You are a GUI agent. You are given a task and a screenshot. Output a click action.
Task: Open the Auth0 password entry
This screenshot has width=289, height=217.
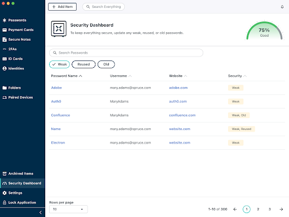56,102
